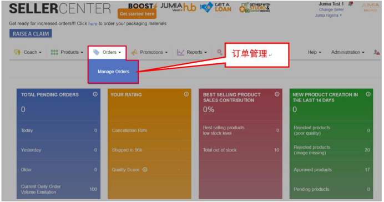The width and height of the screenshot is (384, 202).
Task: Click the BOOST logo
Action: pos(143,6)
